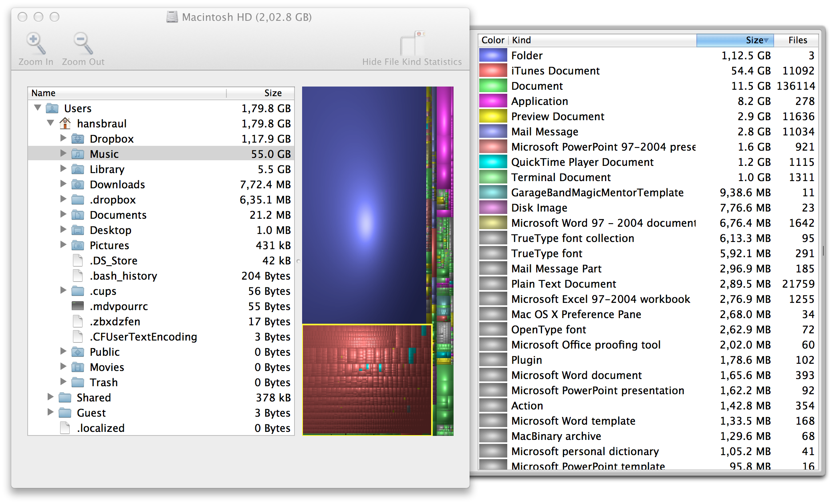Click the hansbraul home folder icon
Screen dimensions: 831x504
[x=65, y=123]
